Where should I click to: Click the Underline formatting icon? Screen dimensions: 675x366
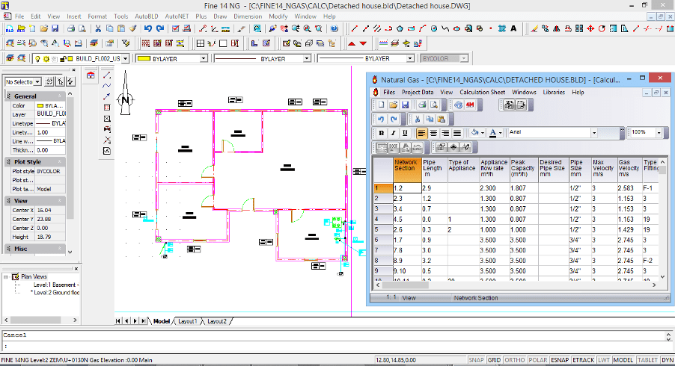(x=404, y=133)
